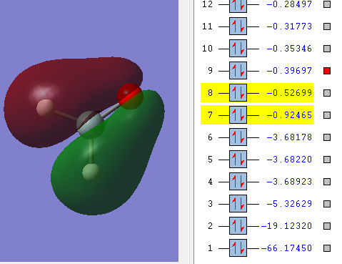Toggle the surface checkbox for orbital 6
Viewport: 342px width, 264px height.
327,137
